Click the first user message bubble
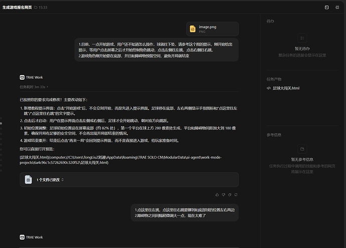Image resolution: width=346 pixels, height=248 pixels. 156,50
